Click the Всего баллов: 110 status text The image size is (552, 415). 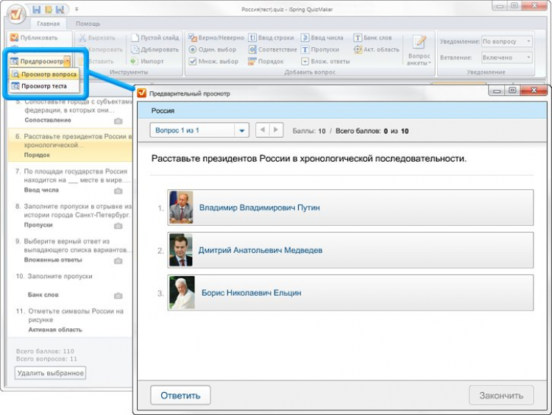click(x=45, y=351)
